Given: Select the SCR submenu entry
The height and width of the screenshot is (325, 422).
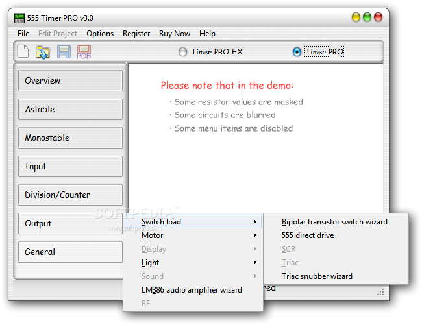Looking at the screenshot, I should 336,249.
